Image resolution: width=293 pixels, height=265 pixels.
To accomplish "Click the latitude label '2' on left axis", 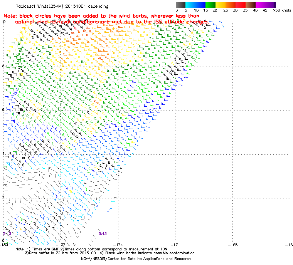I will tap(3, 197).
